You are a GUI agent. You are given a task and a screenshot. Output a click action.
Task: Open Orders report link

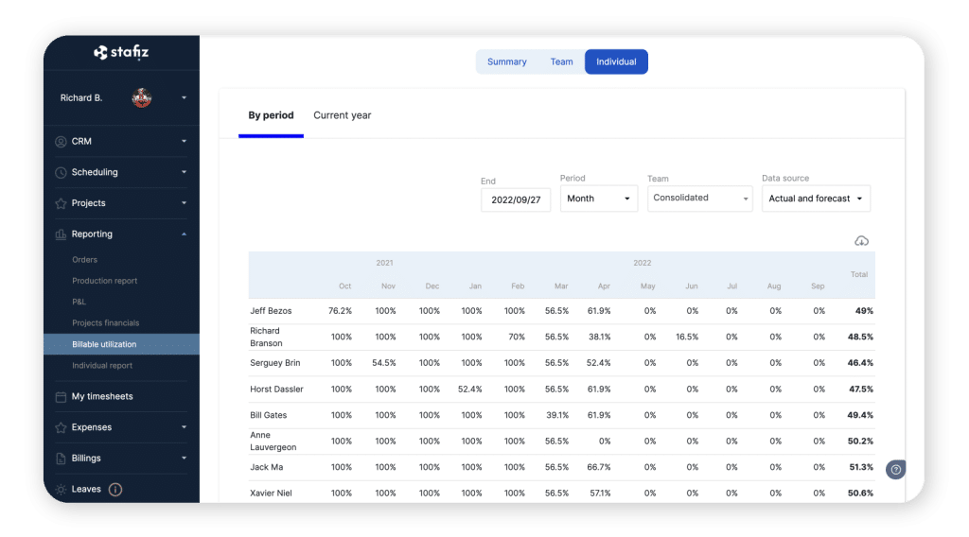tap(84, 260)
